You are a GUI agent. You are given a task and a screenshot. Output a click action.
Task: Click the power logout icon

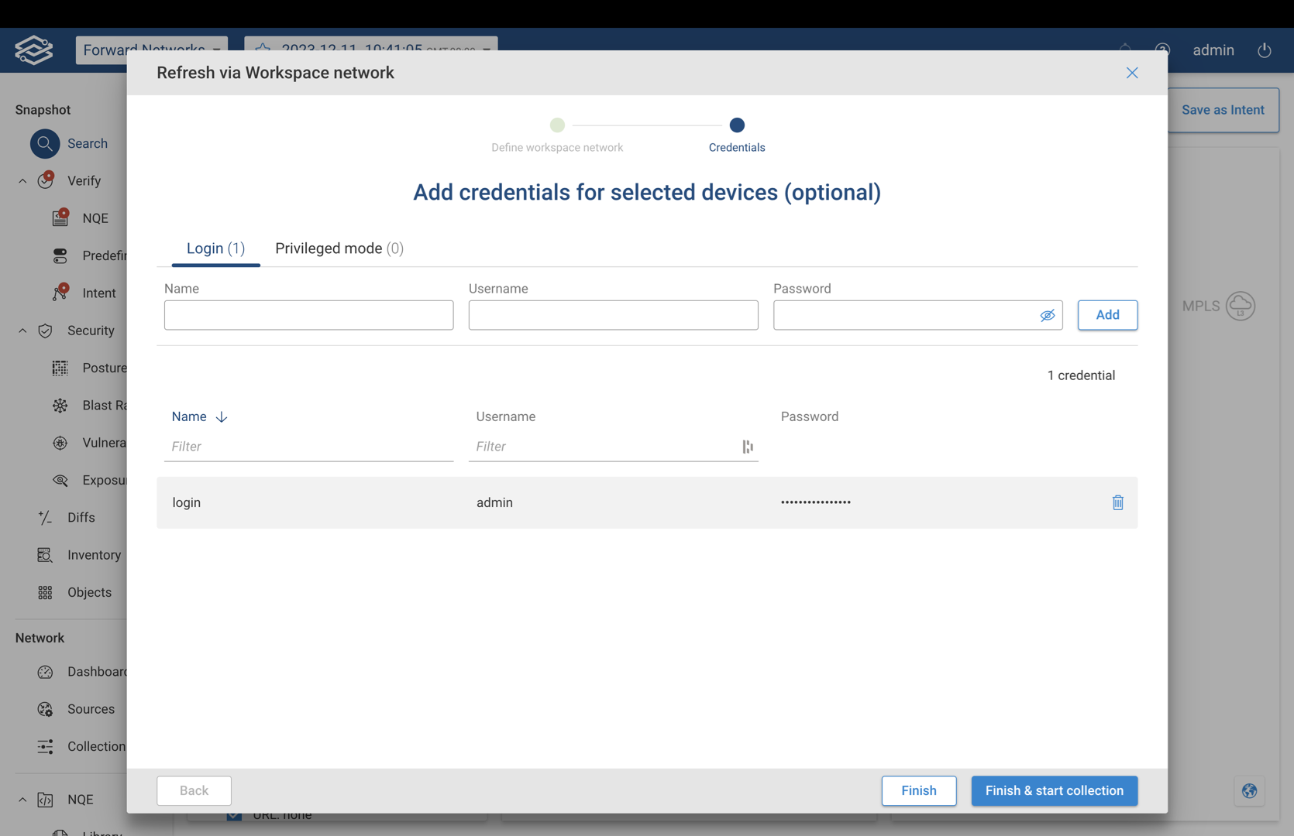click(x=1264, y=50)
